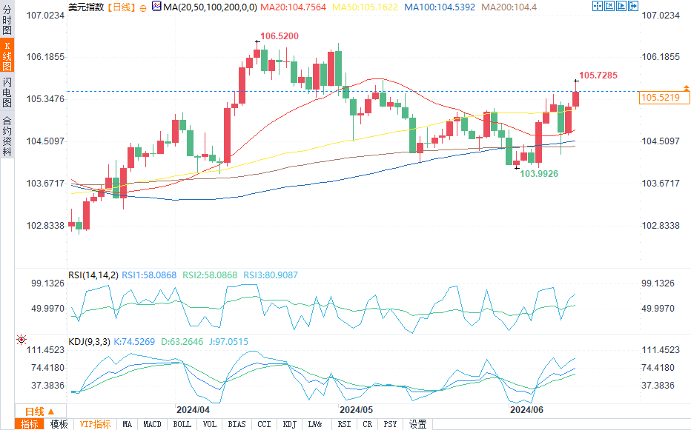
Task: Click the MA200:104.4 value
Action: (509, 7)
